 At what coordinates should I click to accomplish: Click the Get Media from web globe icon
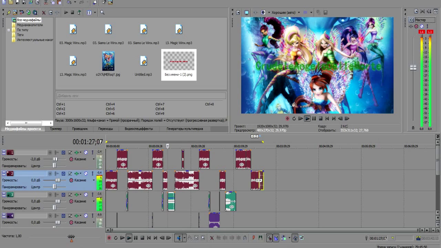pyautogui.click(x=35, y=12)
